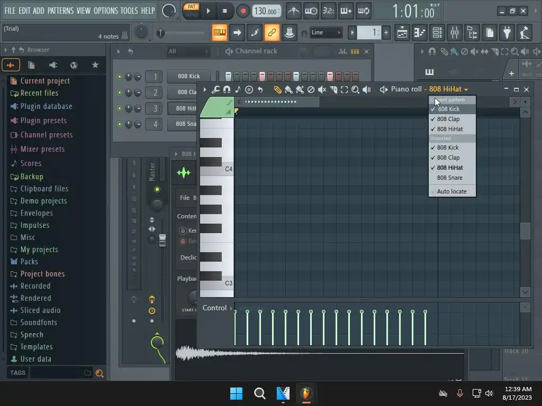Viewport: 542px width, 406px height.
Task: Click the Stop button in transport
Action: [224, 11]
